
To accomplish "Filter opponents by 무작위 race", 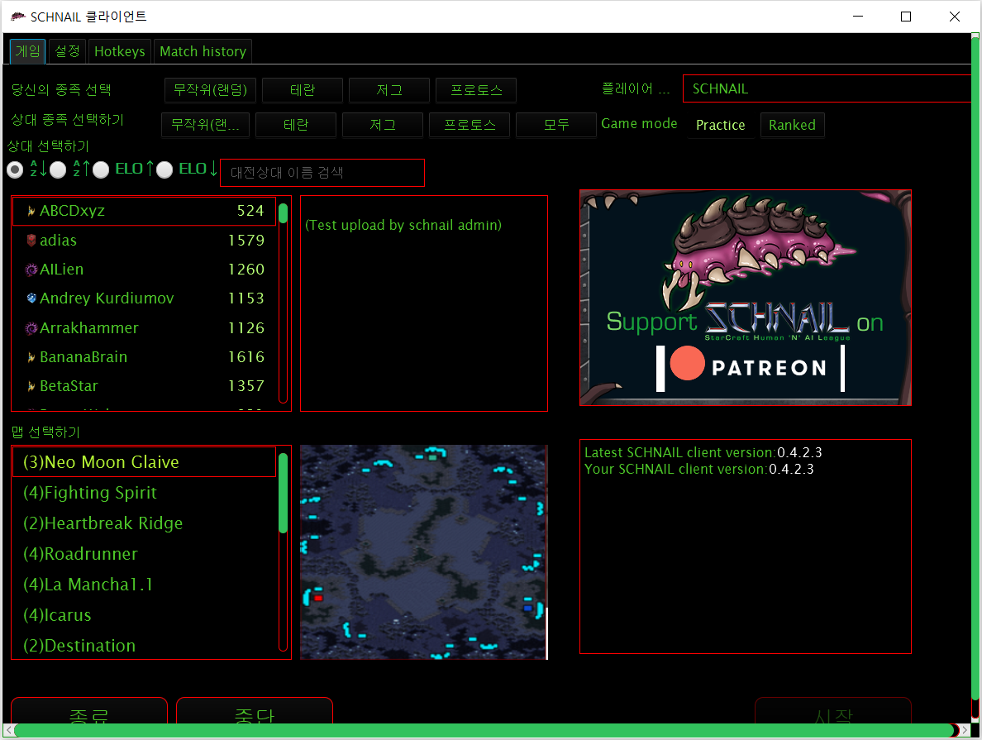I will click(x=206, y=124).
